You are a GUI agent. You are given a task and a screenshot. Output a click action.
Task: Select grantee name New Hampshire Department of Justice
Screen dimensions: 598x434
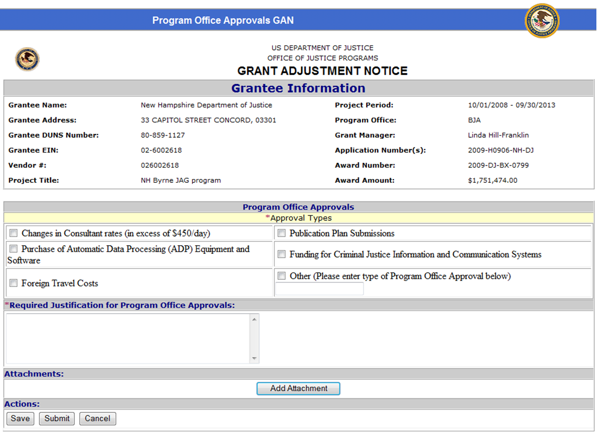point(206,105)
